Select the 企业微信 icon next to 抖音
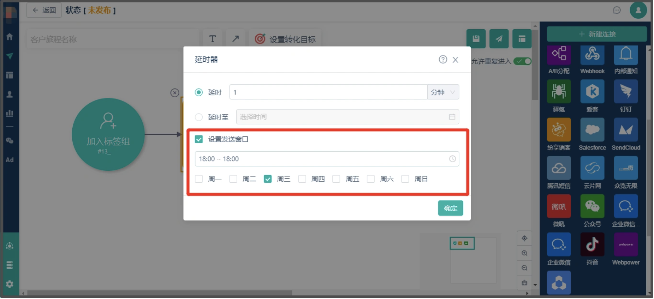The width and height of the screenshot is (654, 299). [x=559, y=245]
